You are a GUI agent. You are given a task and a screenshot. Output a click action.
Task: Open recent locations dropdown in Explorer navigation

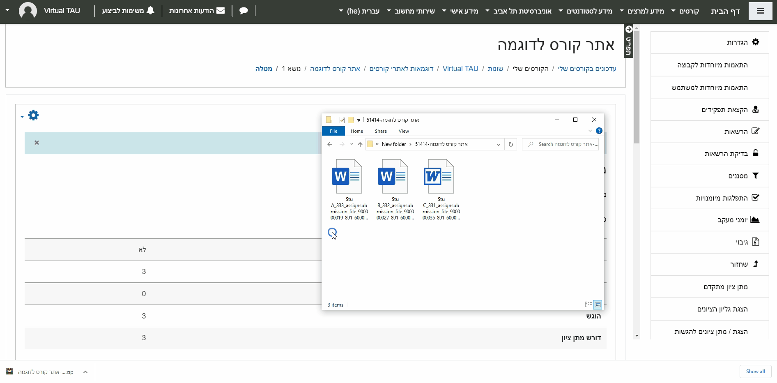point(352,144)
